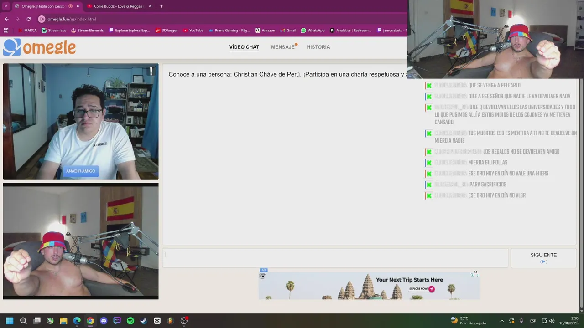Open the WhatsApp bookmark
Viewport: 584px width, 328px height.
pos(313,31)
